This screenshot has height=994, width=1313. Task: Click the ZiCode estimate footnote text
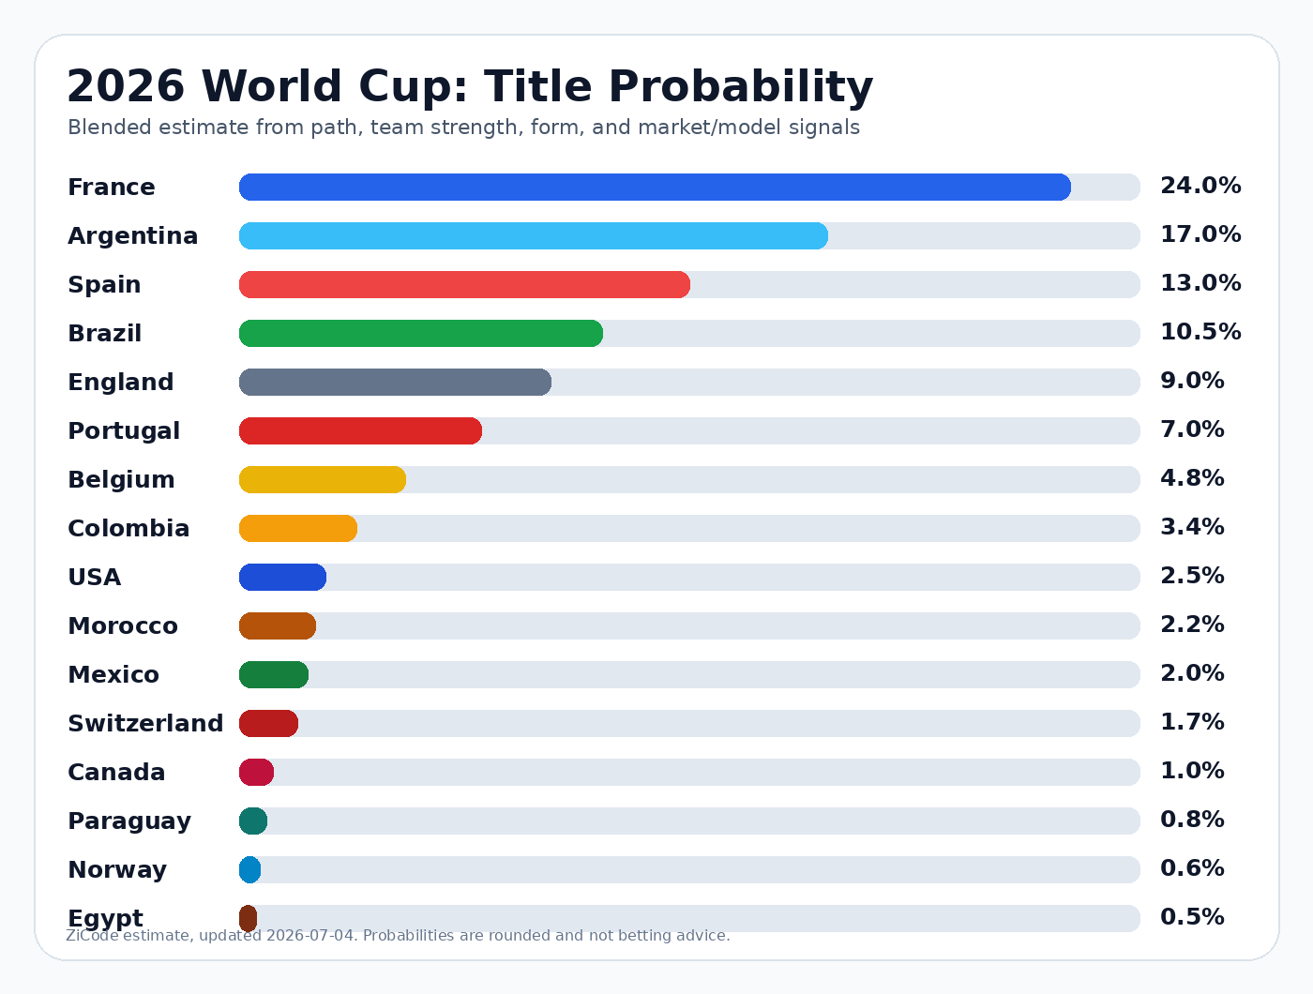398,936
